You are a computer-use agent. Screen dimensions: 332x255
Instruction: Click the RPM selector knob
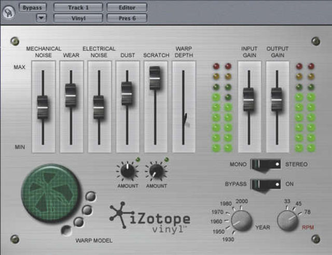click(x=287, y=220)
